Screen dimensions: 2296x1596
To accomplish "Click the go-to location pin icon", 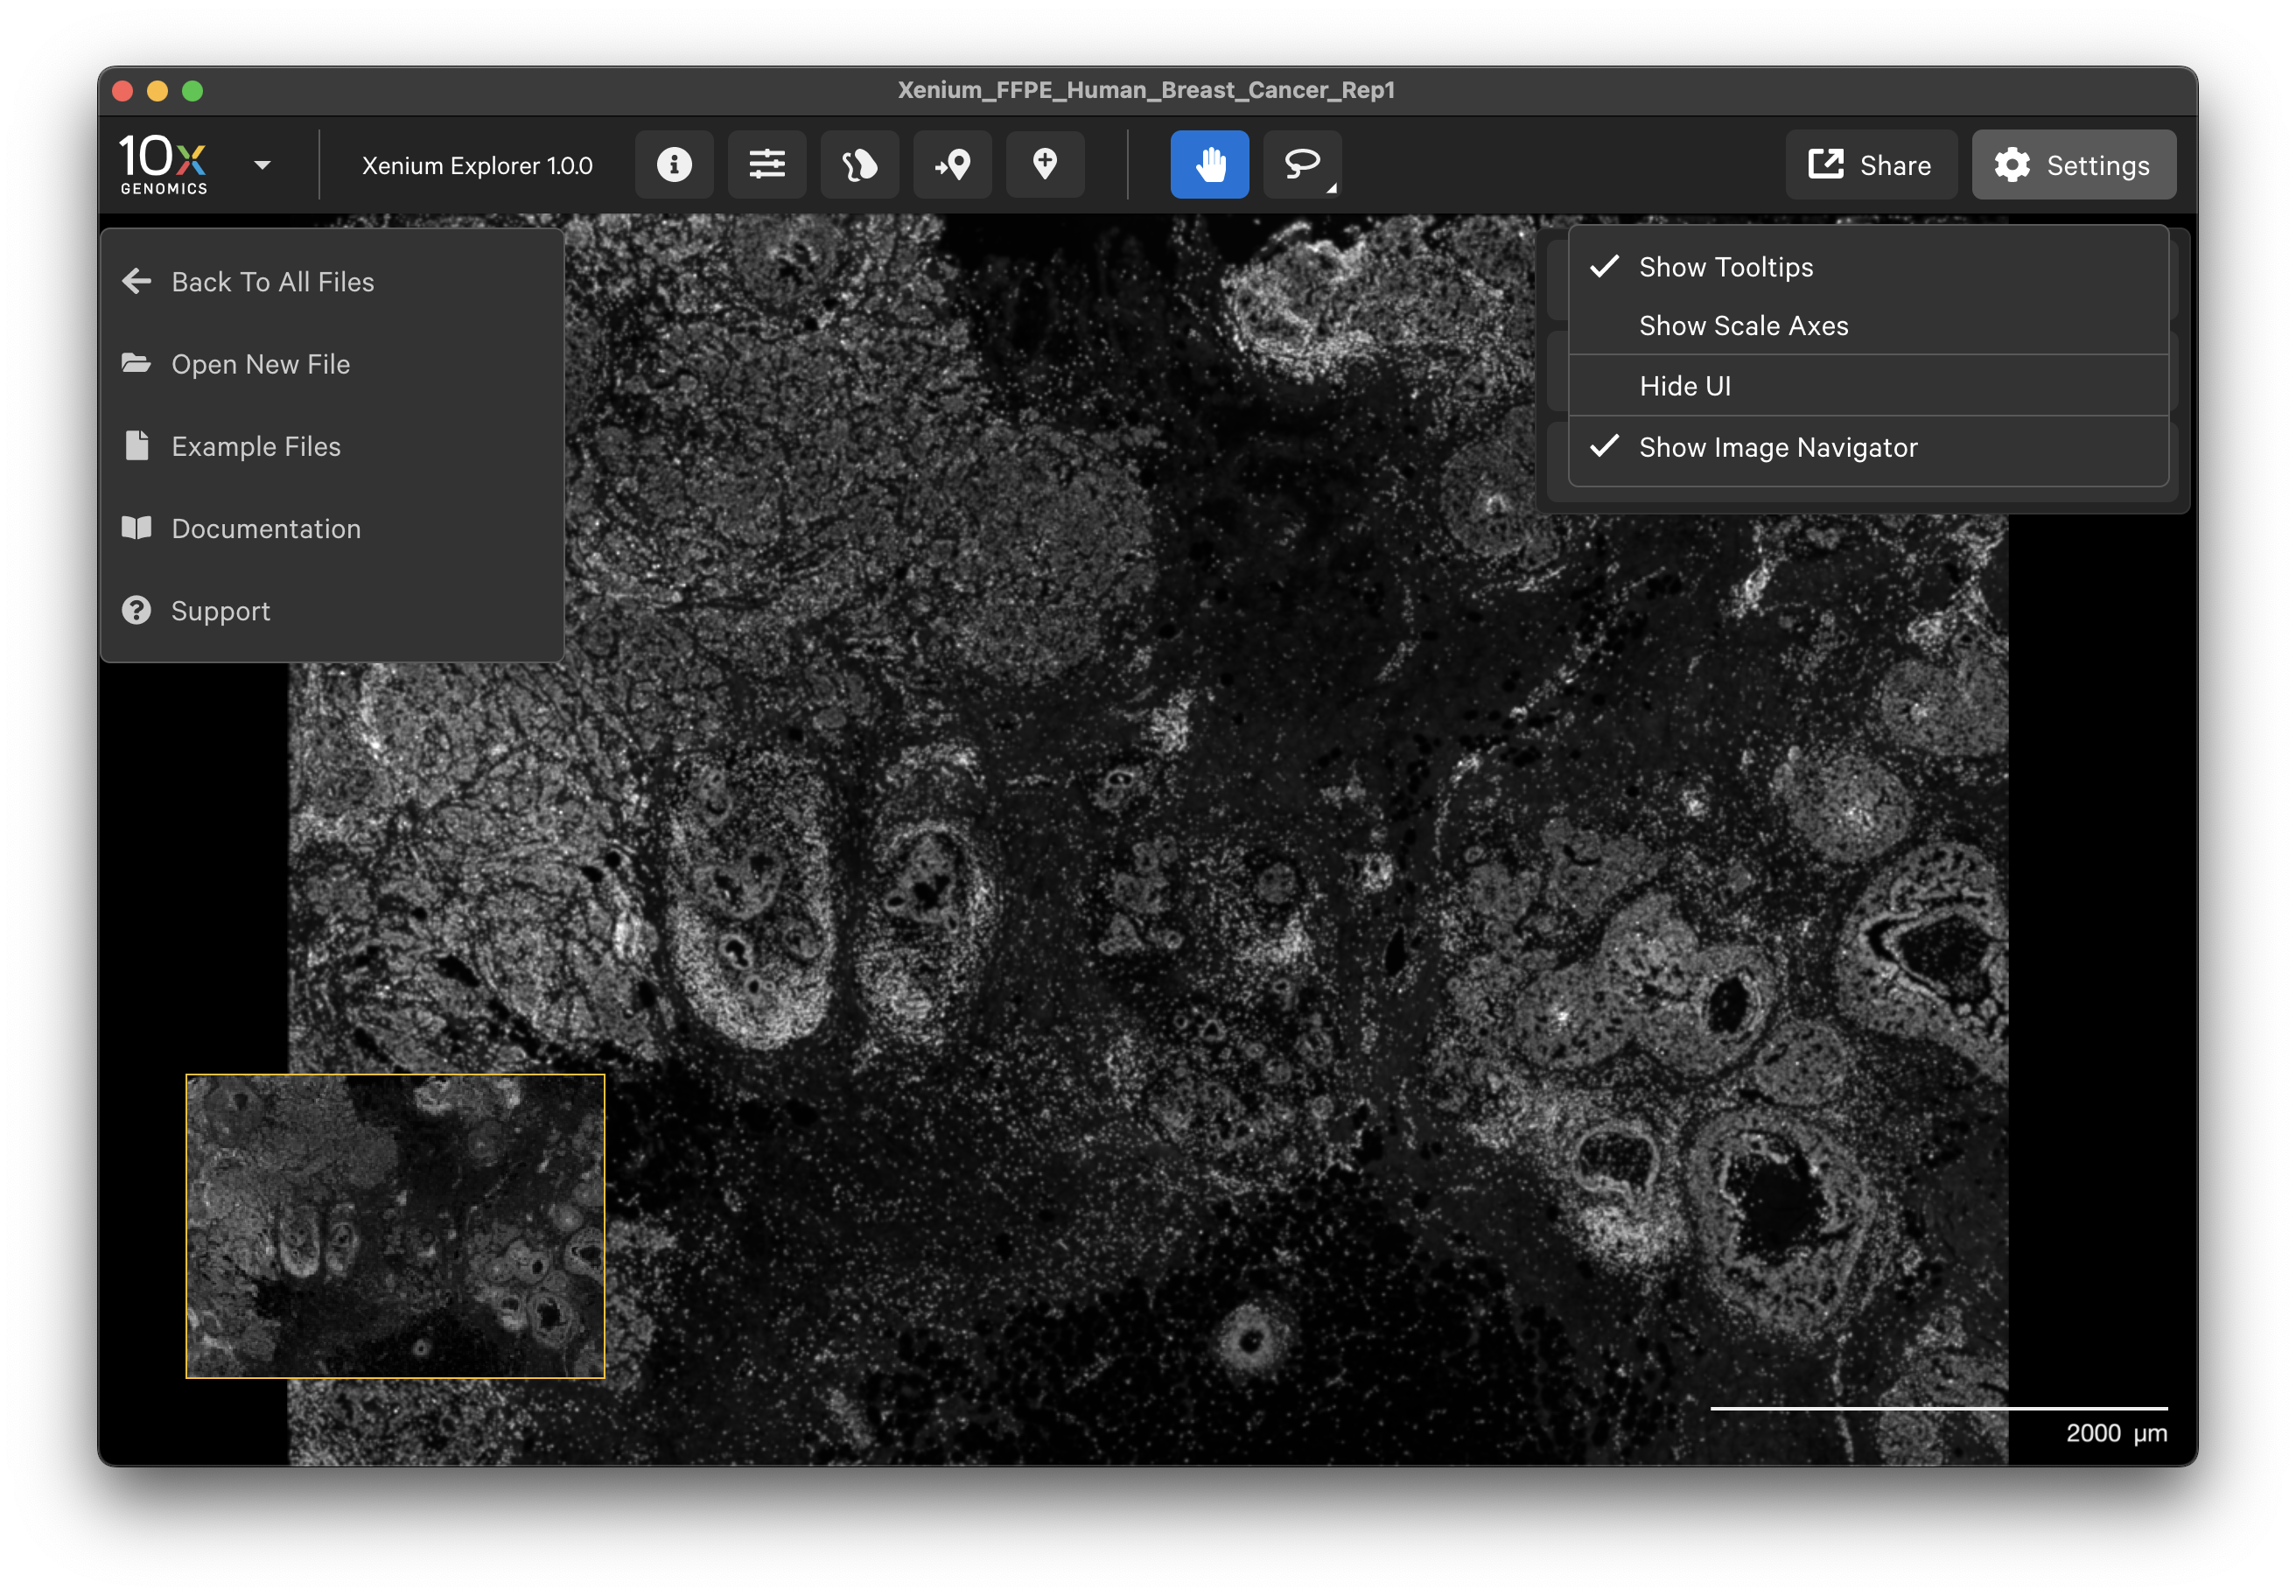I will pos(952,164).
